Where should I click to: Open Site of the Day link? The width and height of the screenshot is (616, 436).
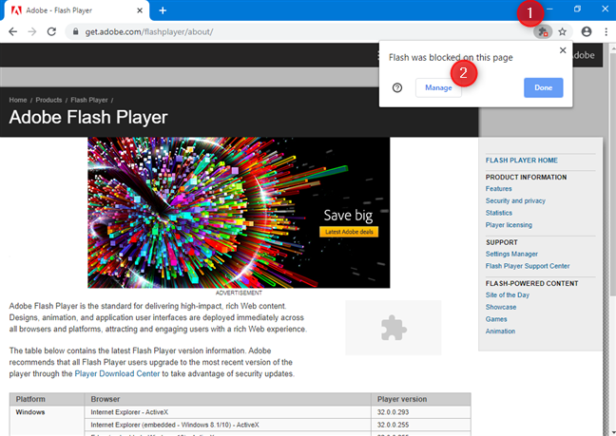[x=508, y=295]
